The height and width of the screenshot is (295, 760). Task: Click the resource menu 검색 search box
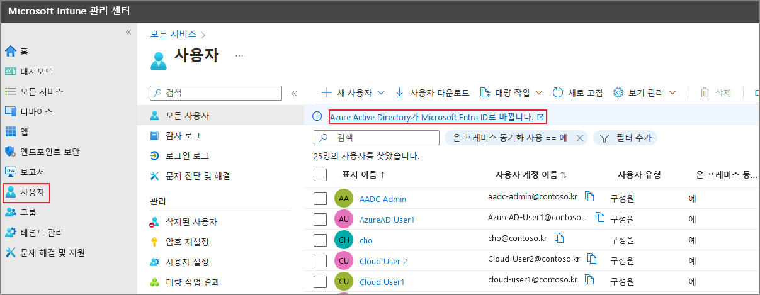pyautogui.click(x=216, y=93)
